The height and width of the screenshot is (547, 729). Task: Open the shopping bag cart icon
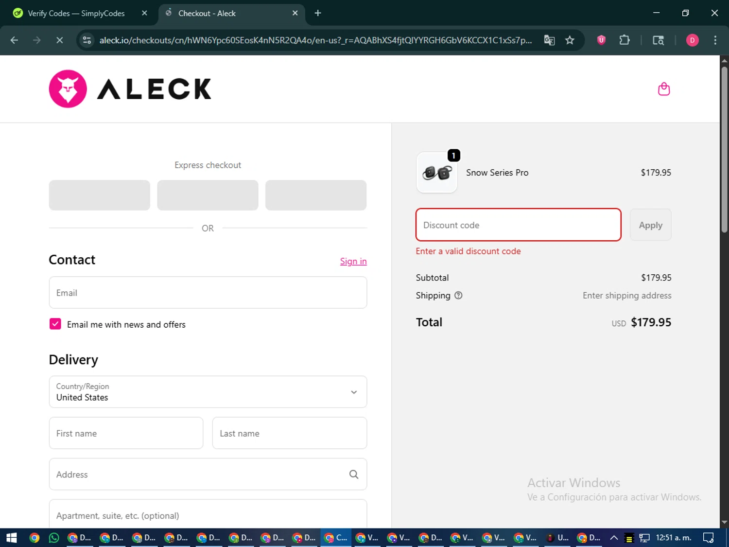click(664, 89)
